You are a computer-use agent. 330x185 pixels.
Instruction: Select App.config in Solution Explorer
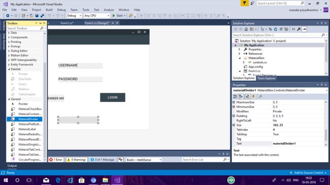(255, 67)
